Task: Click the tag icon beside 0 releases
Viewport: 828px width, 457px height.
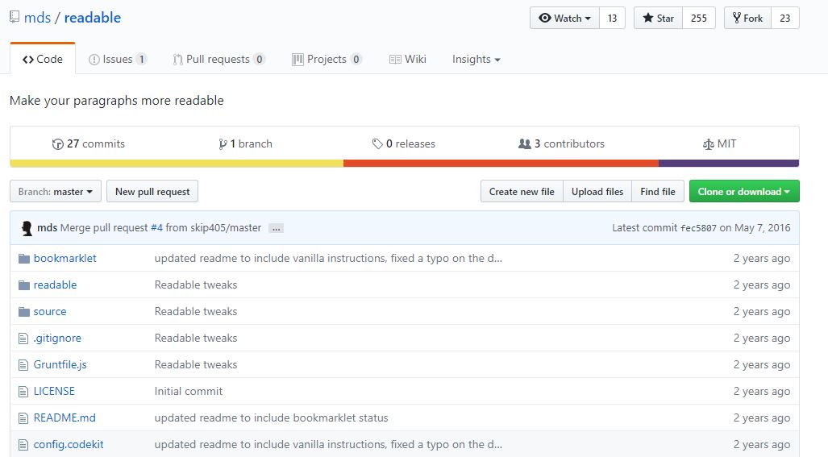Action: tap(377, 144)
